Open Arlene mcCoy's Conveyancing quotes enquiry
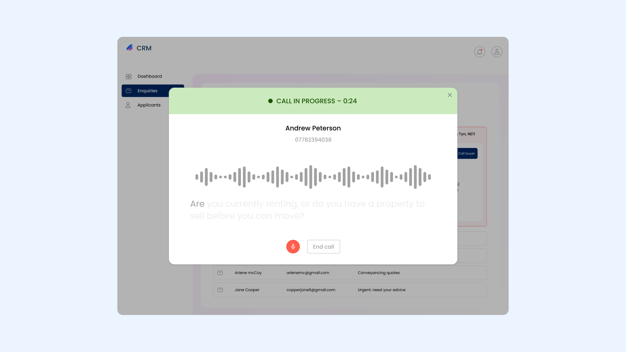626x352 pixels. tap(378, 273)
